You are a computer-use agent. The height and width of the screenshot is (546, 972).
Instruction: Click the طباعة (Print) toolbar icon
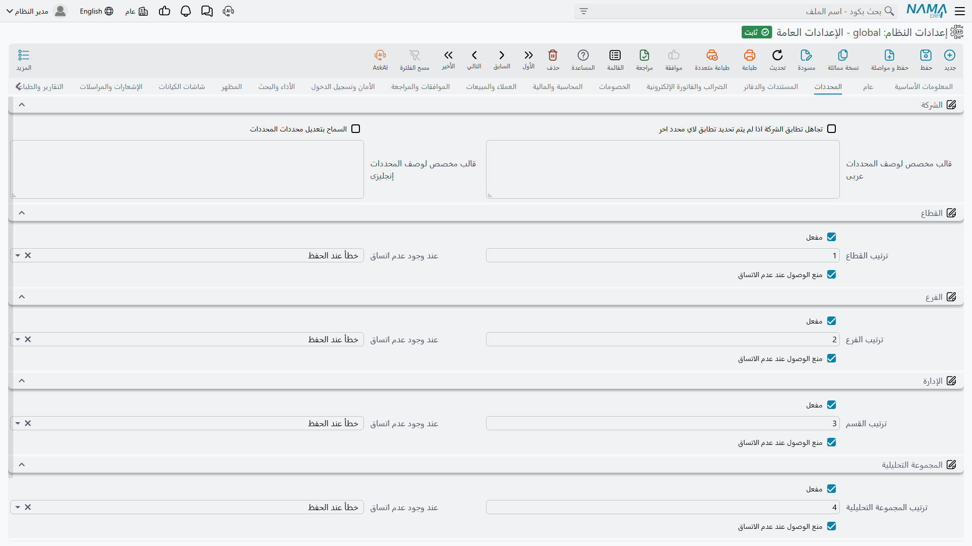749,55
